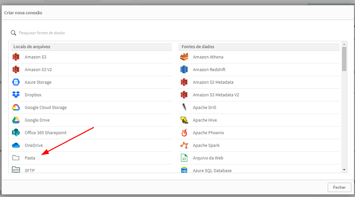Open the OneDrive label
The image size is (355, 197).
[34, 146]
